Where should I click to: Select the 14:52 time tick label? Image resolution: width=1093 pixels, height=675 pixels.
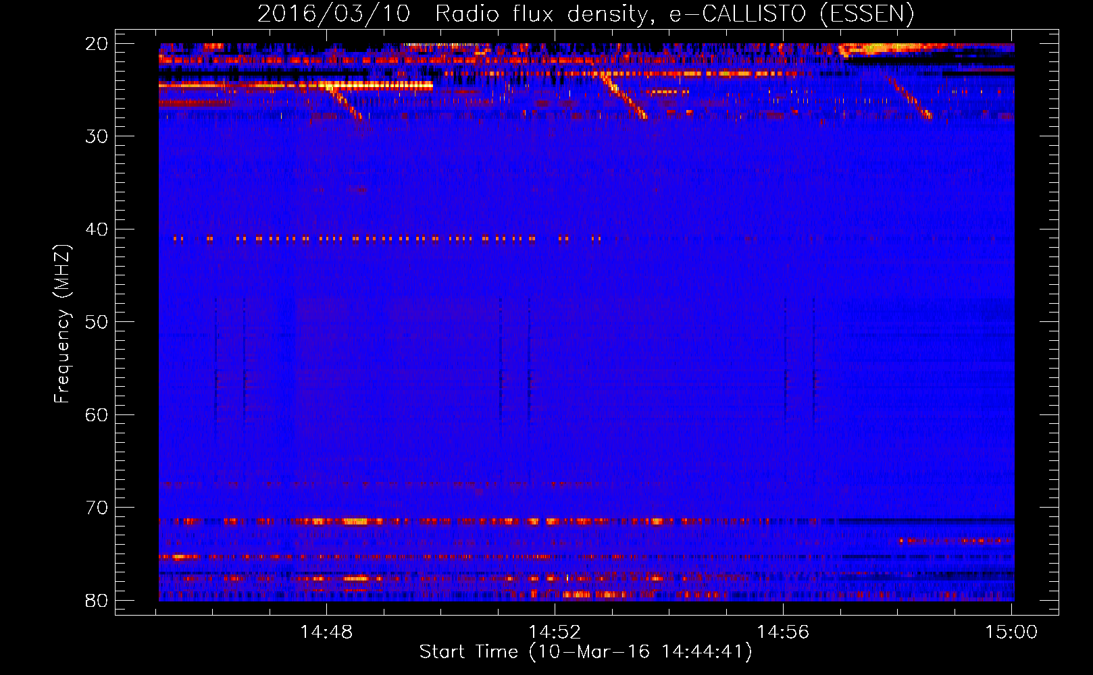pyautogui.click(x=555, y=632)
